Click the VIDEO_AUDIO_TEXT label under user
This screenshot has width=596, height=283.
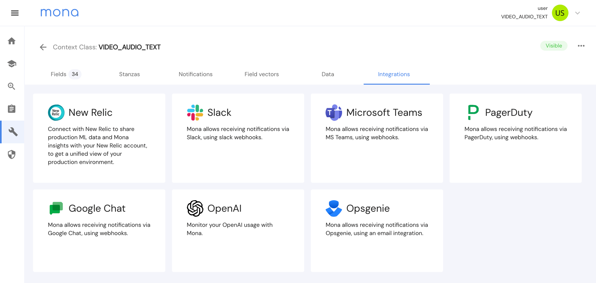click(x=524, y=17)
